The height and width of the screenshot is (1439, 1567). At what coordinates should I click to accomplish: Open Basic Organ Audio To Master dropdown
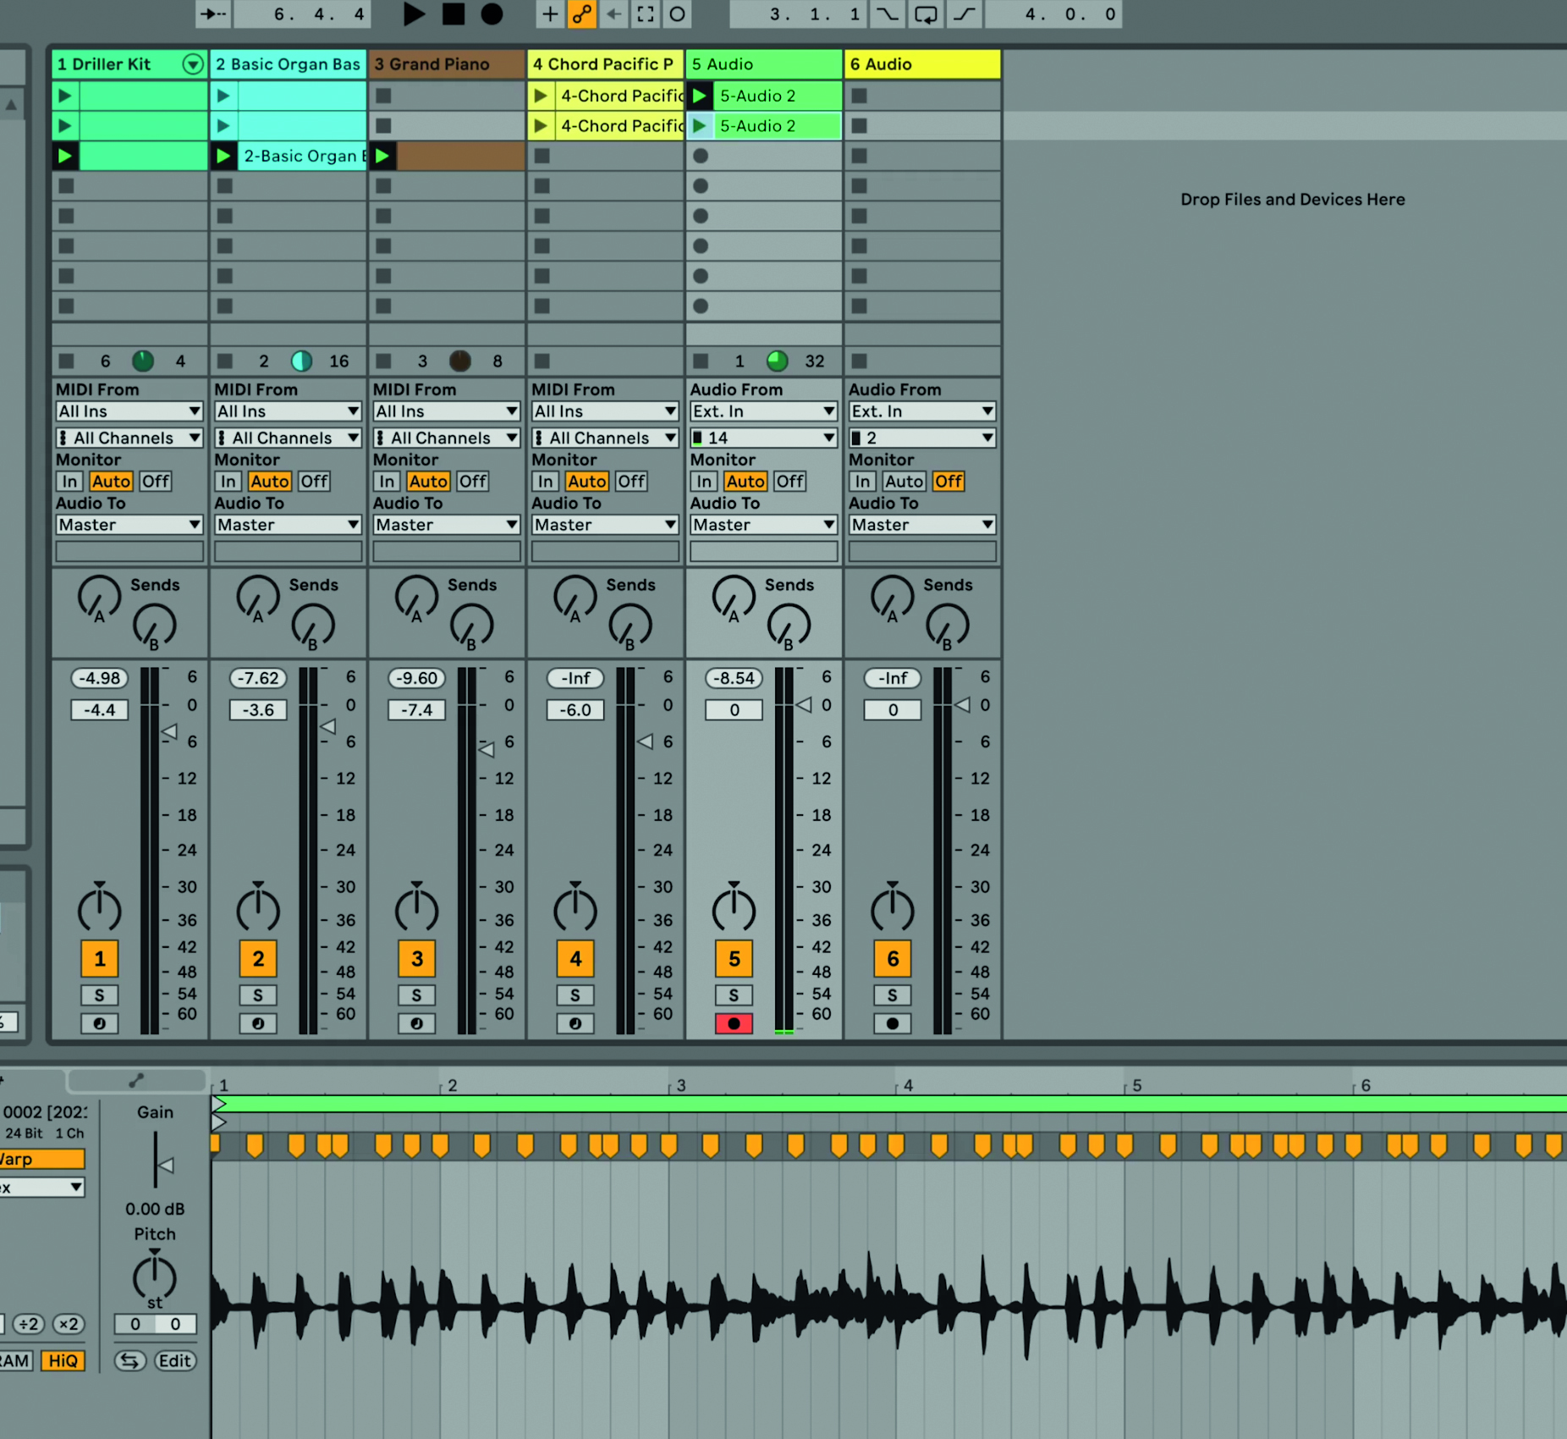288,525
